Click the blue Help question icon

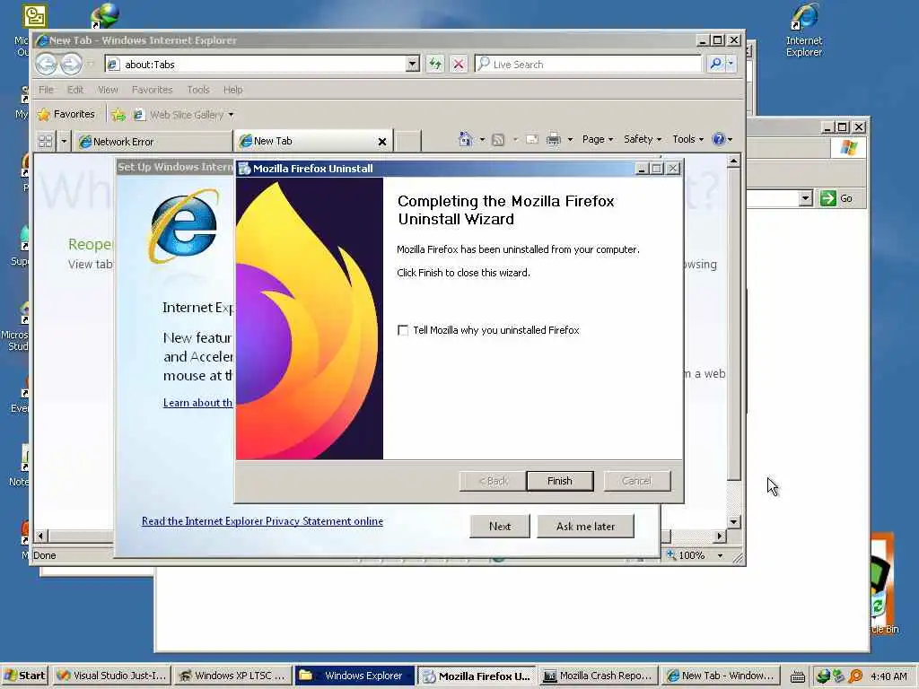(x=719, y=139)
